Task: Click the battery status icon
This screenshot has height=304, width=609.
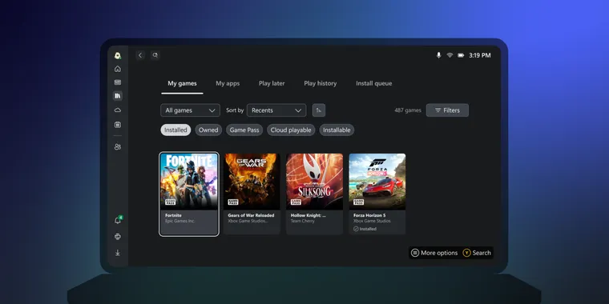Action: click(x=461, y=55)
